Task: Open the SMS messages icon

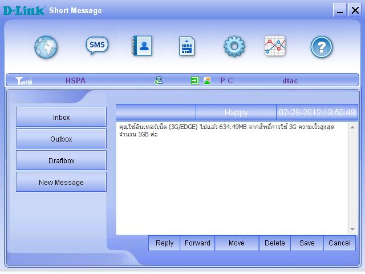Action: (x=97, y=46)
